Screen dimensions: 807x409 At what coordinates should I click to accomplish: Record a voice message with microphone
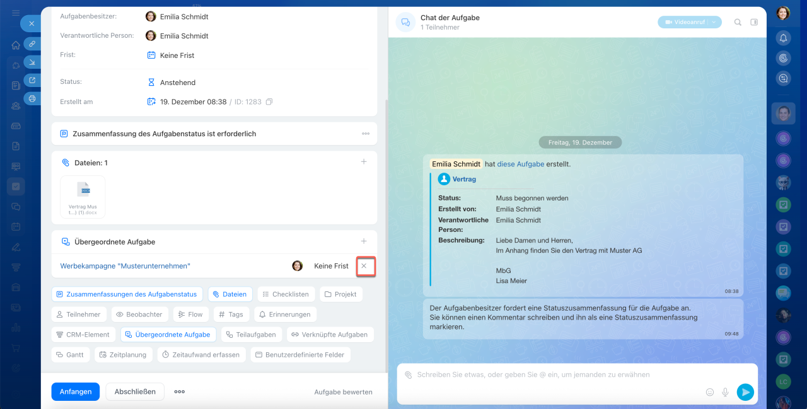[x=725, y=392]
